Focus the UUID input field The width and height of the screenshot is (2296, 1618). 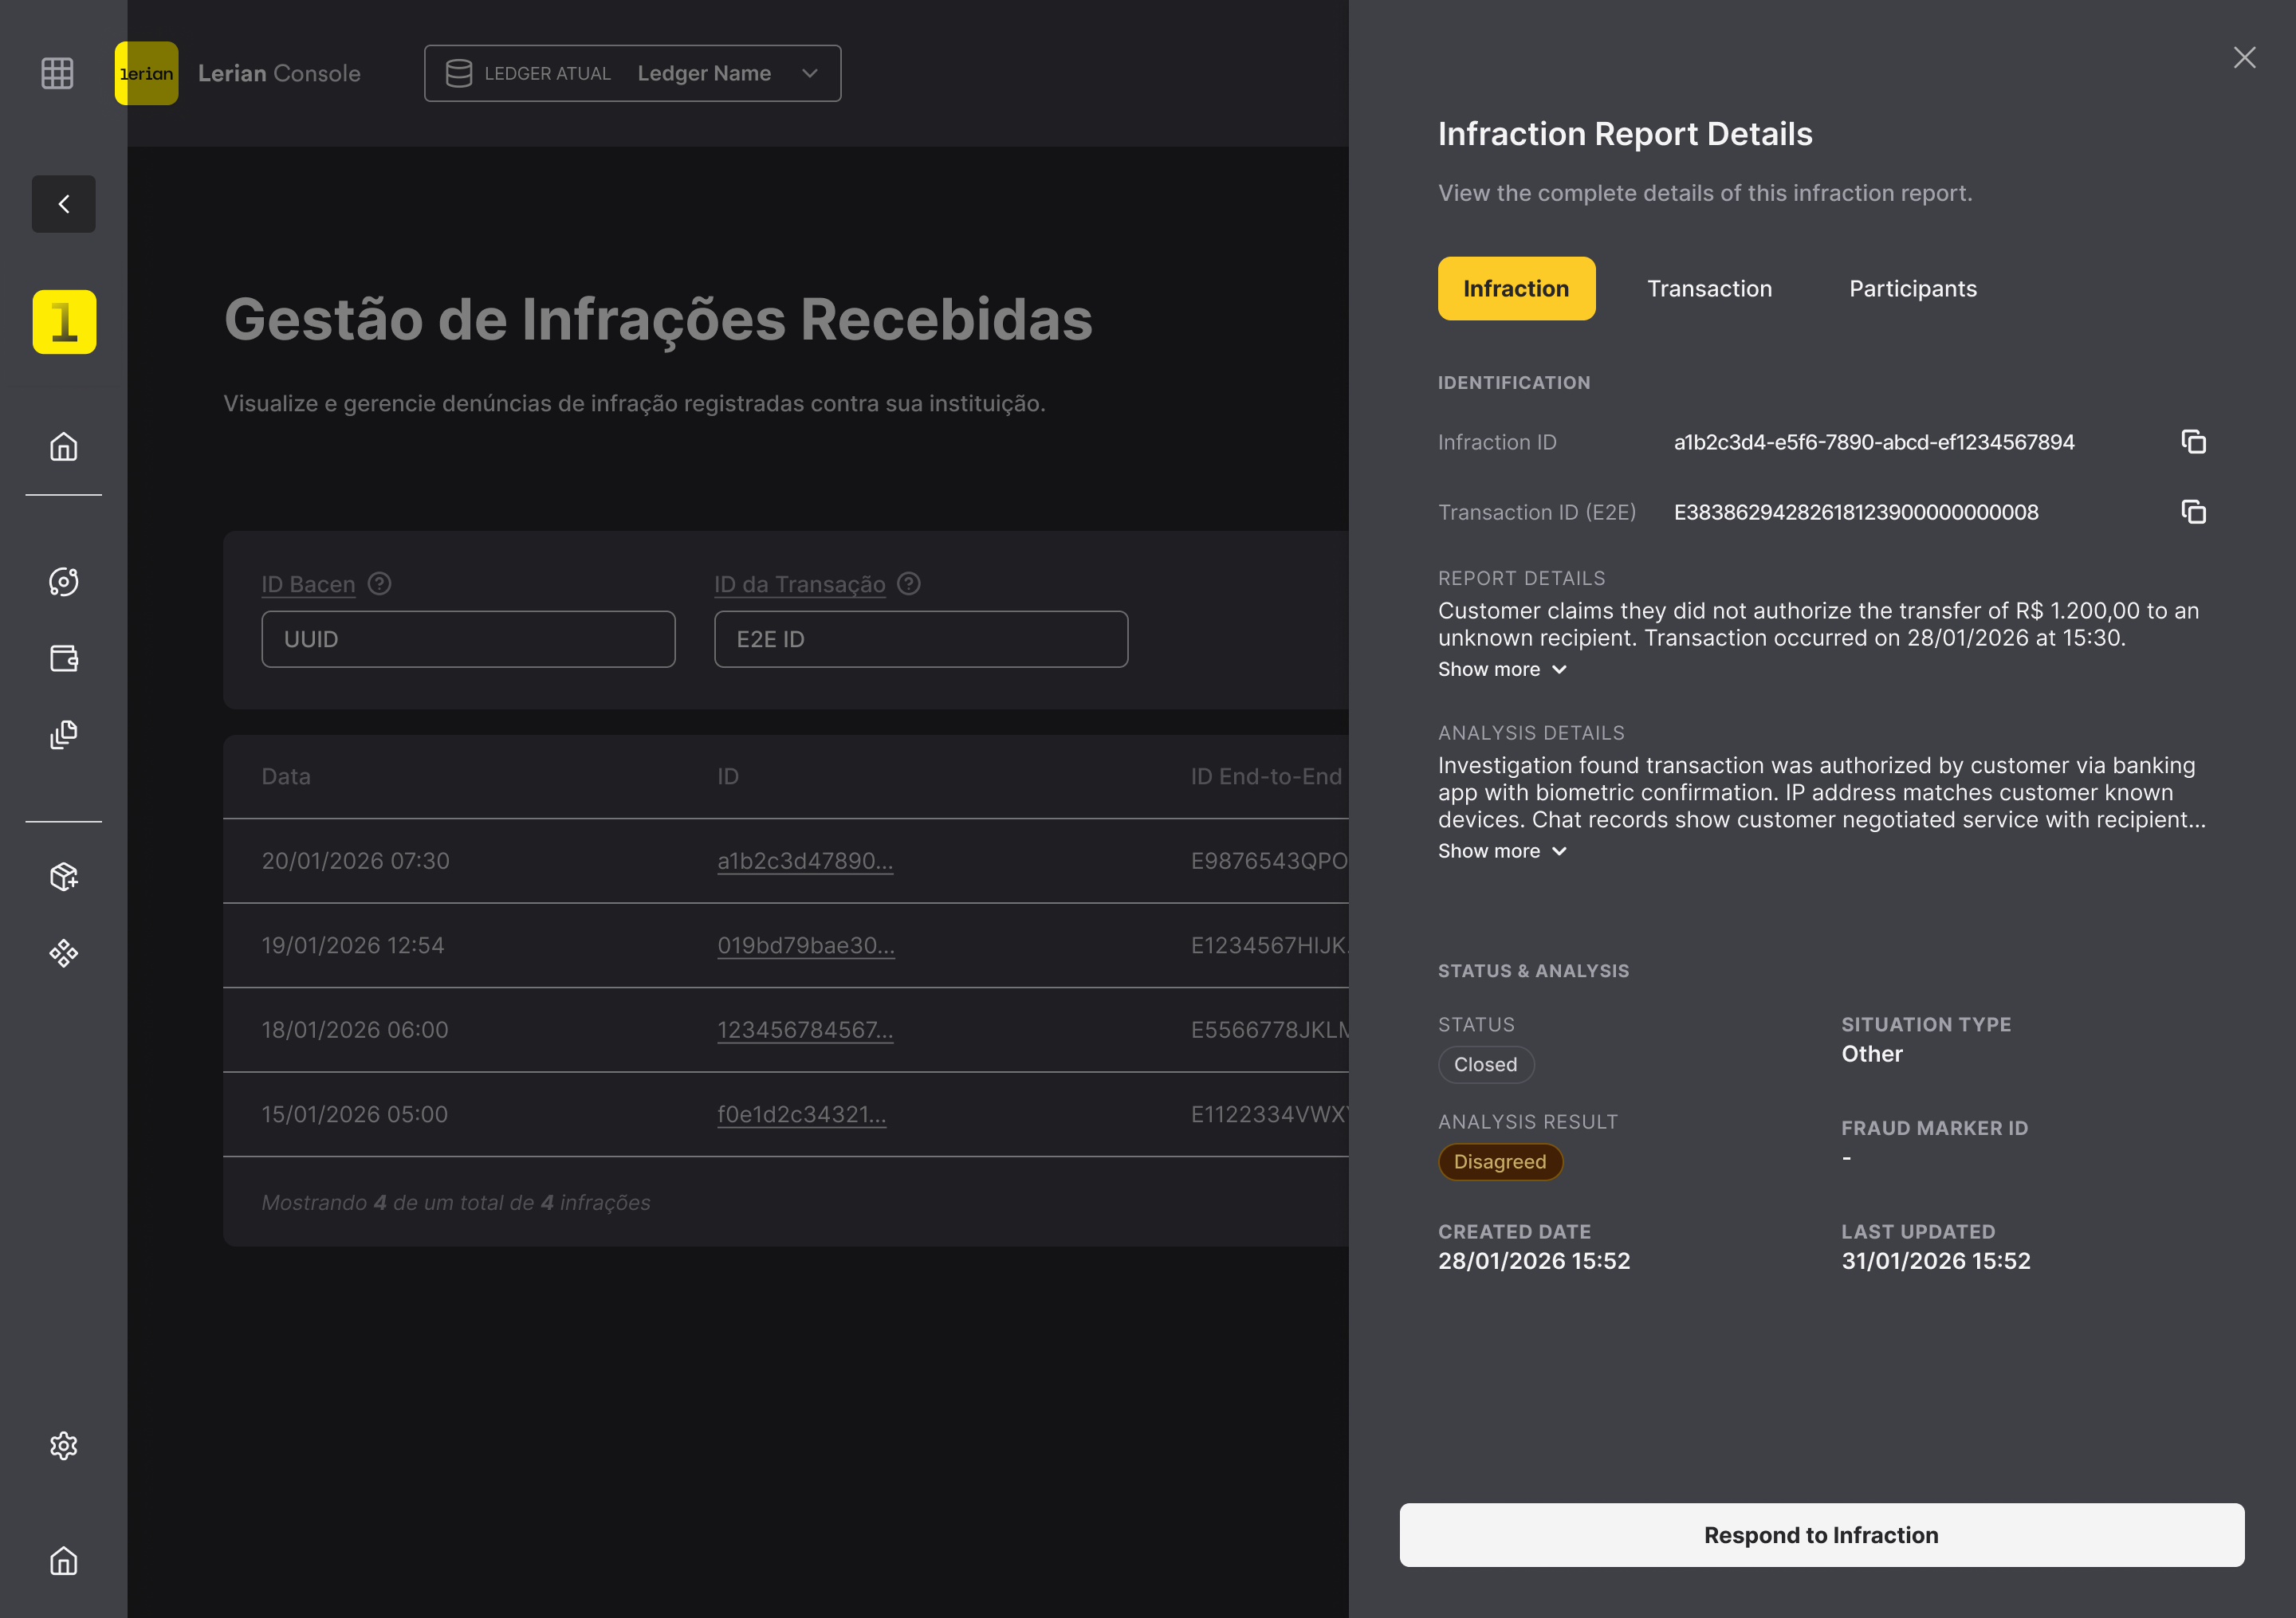click(x=468, y=639)
